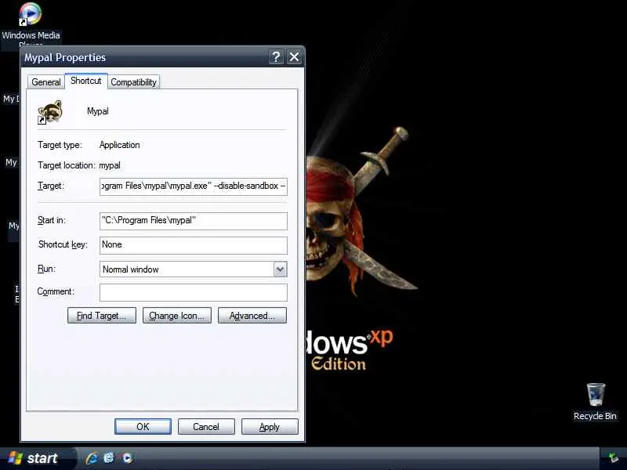Apply the shortcut changes

pos(270,427)
